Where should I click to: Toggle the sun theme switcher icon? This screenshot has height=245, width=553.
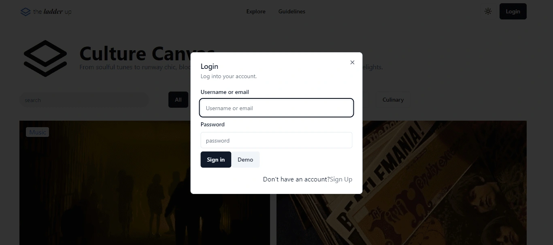click(x=488, y=11)
